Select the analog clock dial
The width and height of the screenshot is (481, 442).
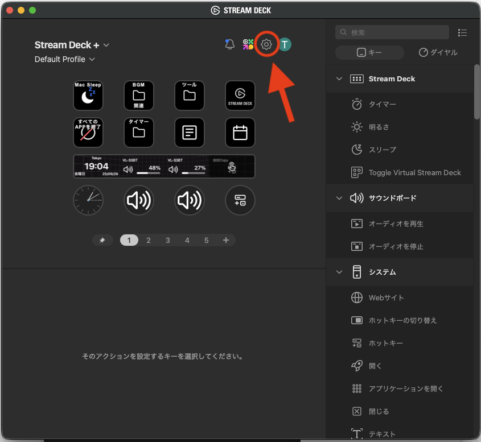click(x=88, y=200)
